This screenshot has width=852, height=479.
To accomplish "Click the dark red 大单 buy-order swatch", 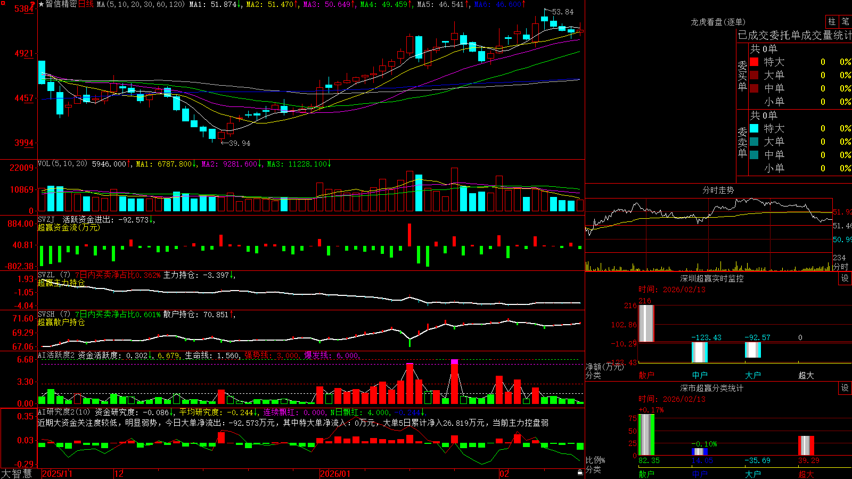I will 754,75.
